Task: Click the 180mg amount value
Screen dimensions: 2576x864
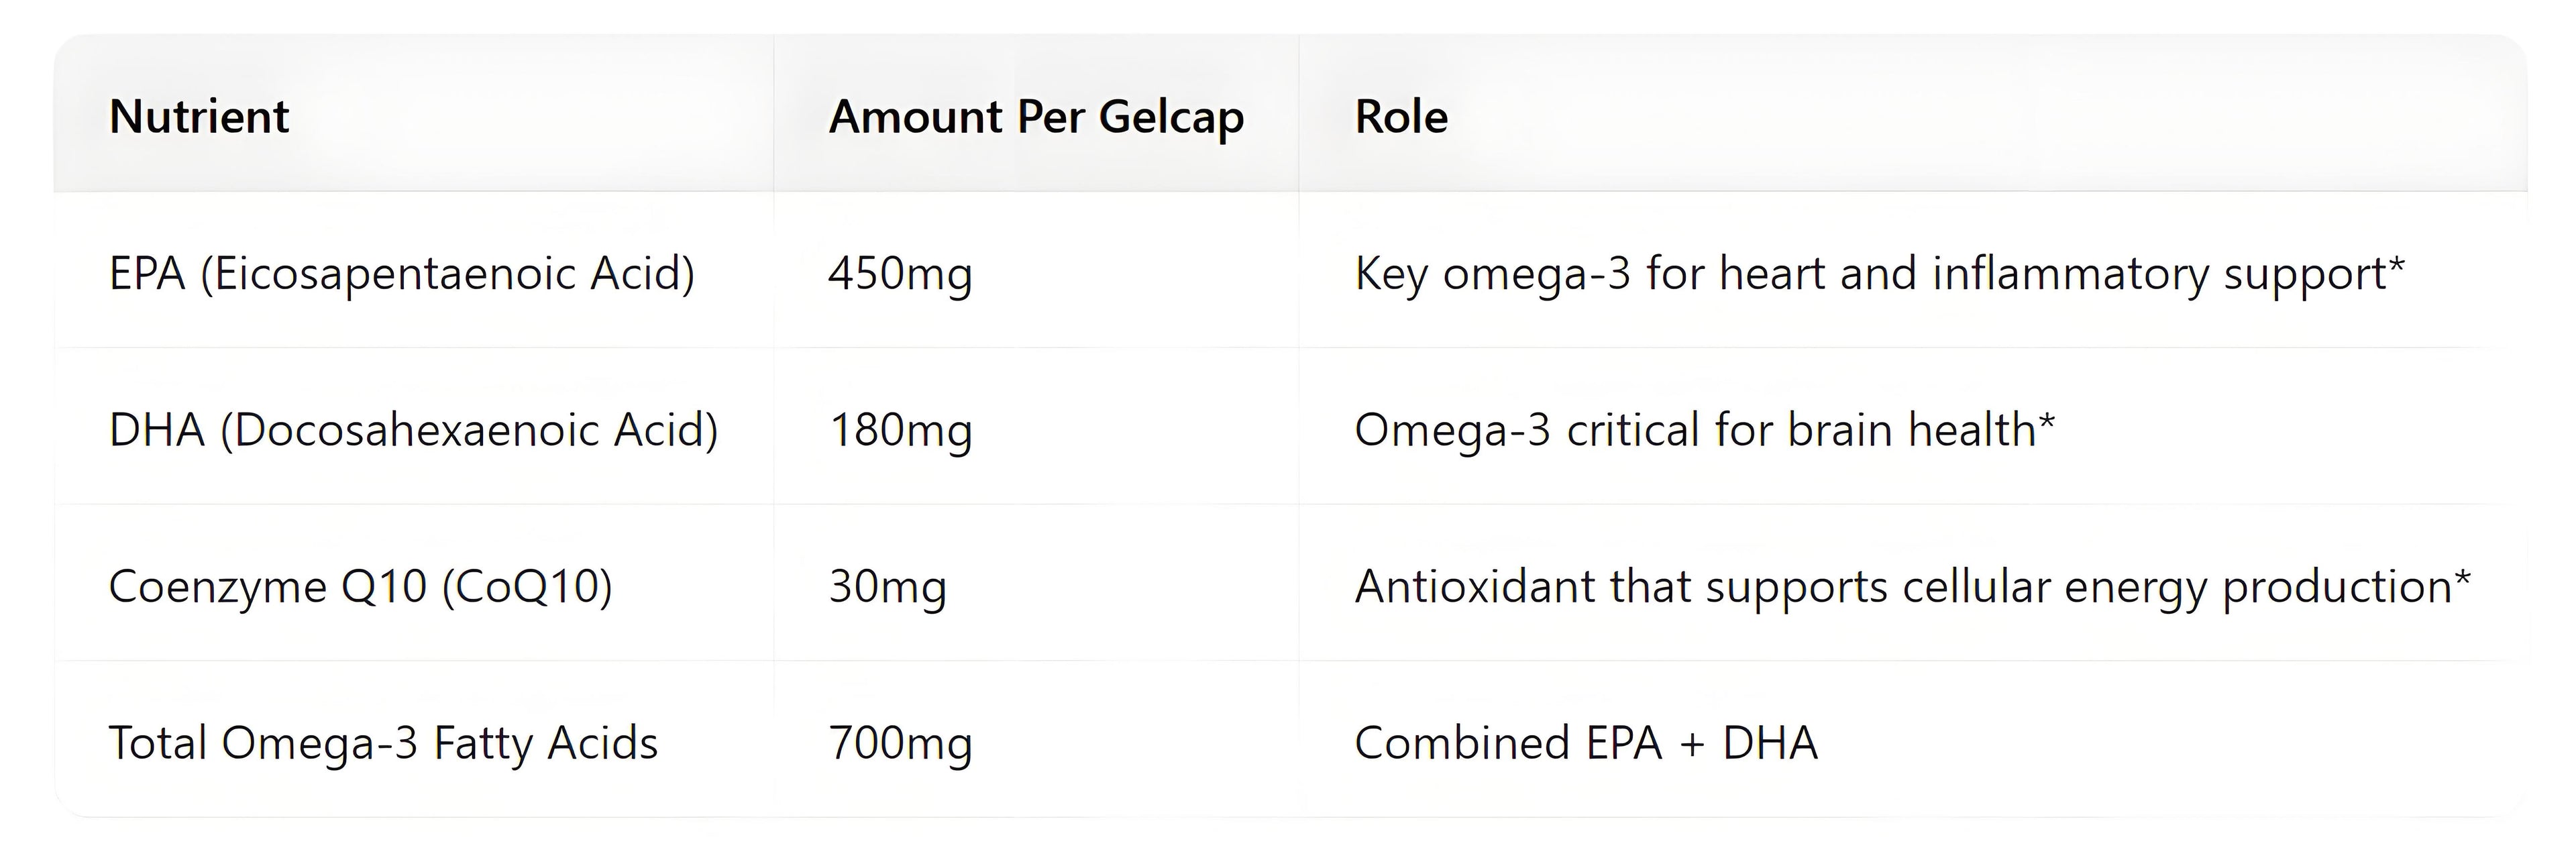Action: (900, 430)
